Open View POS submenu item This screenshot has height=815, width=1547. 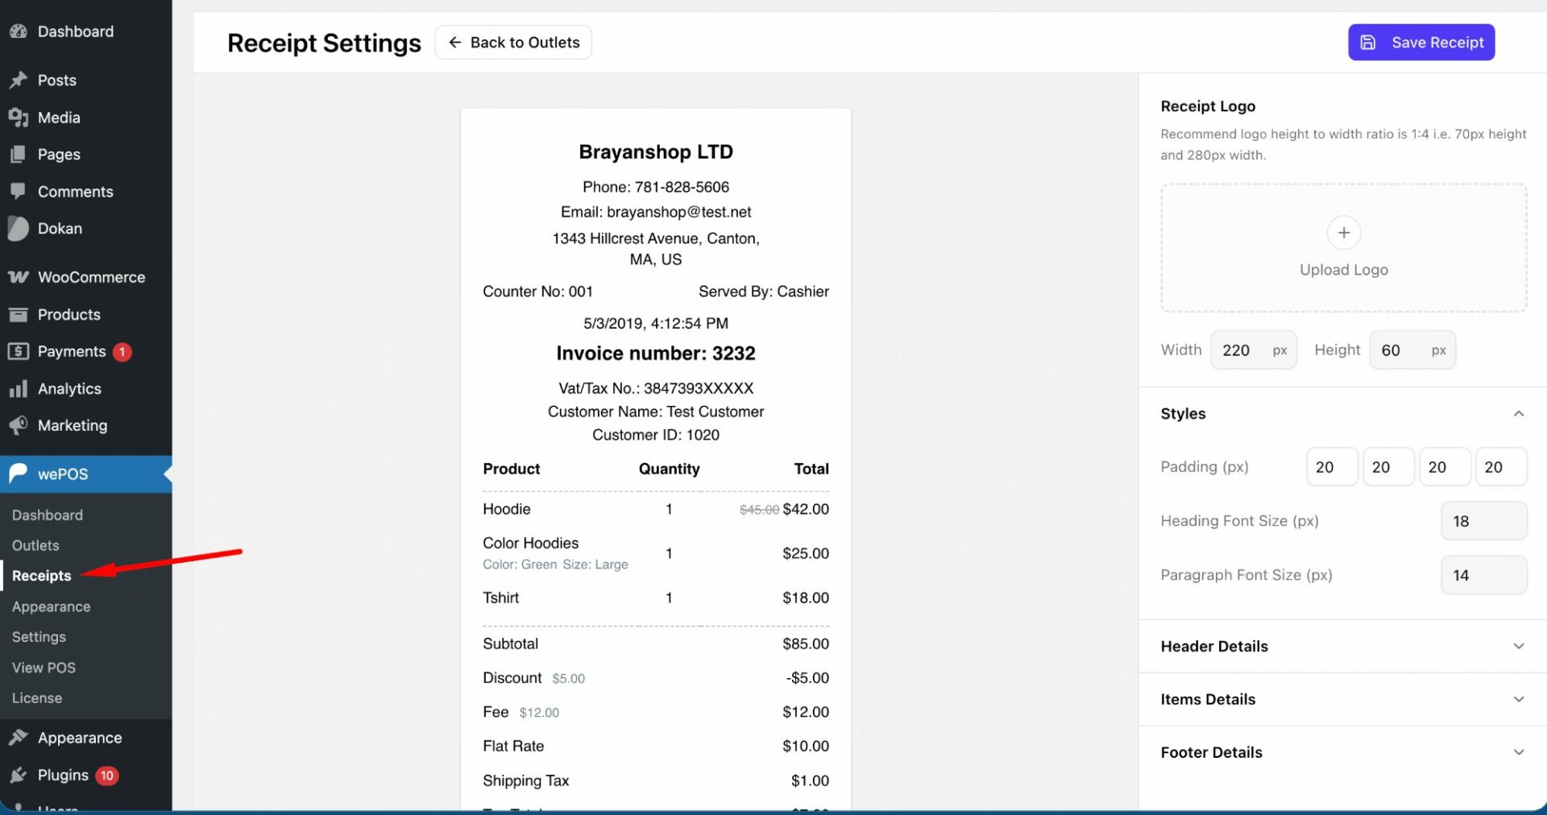click(44, 668)
